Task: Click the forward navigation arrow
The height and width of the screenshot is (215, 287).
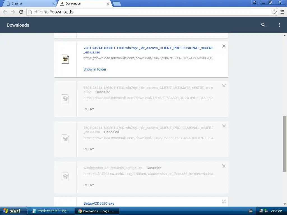Action: [x=13, y=12]
